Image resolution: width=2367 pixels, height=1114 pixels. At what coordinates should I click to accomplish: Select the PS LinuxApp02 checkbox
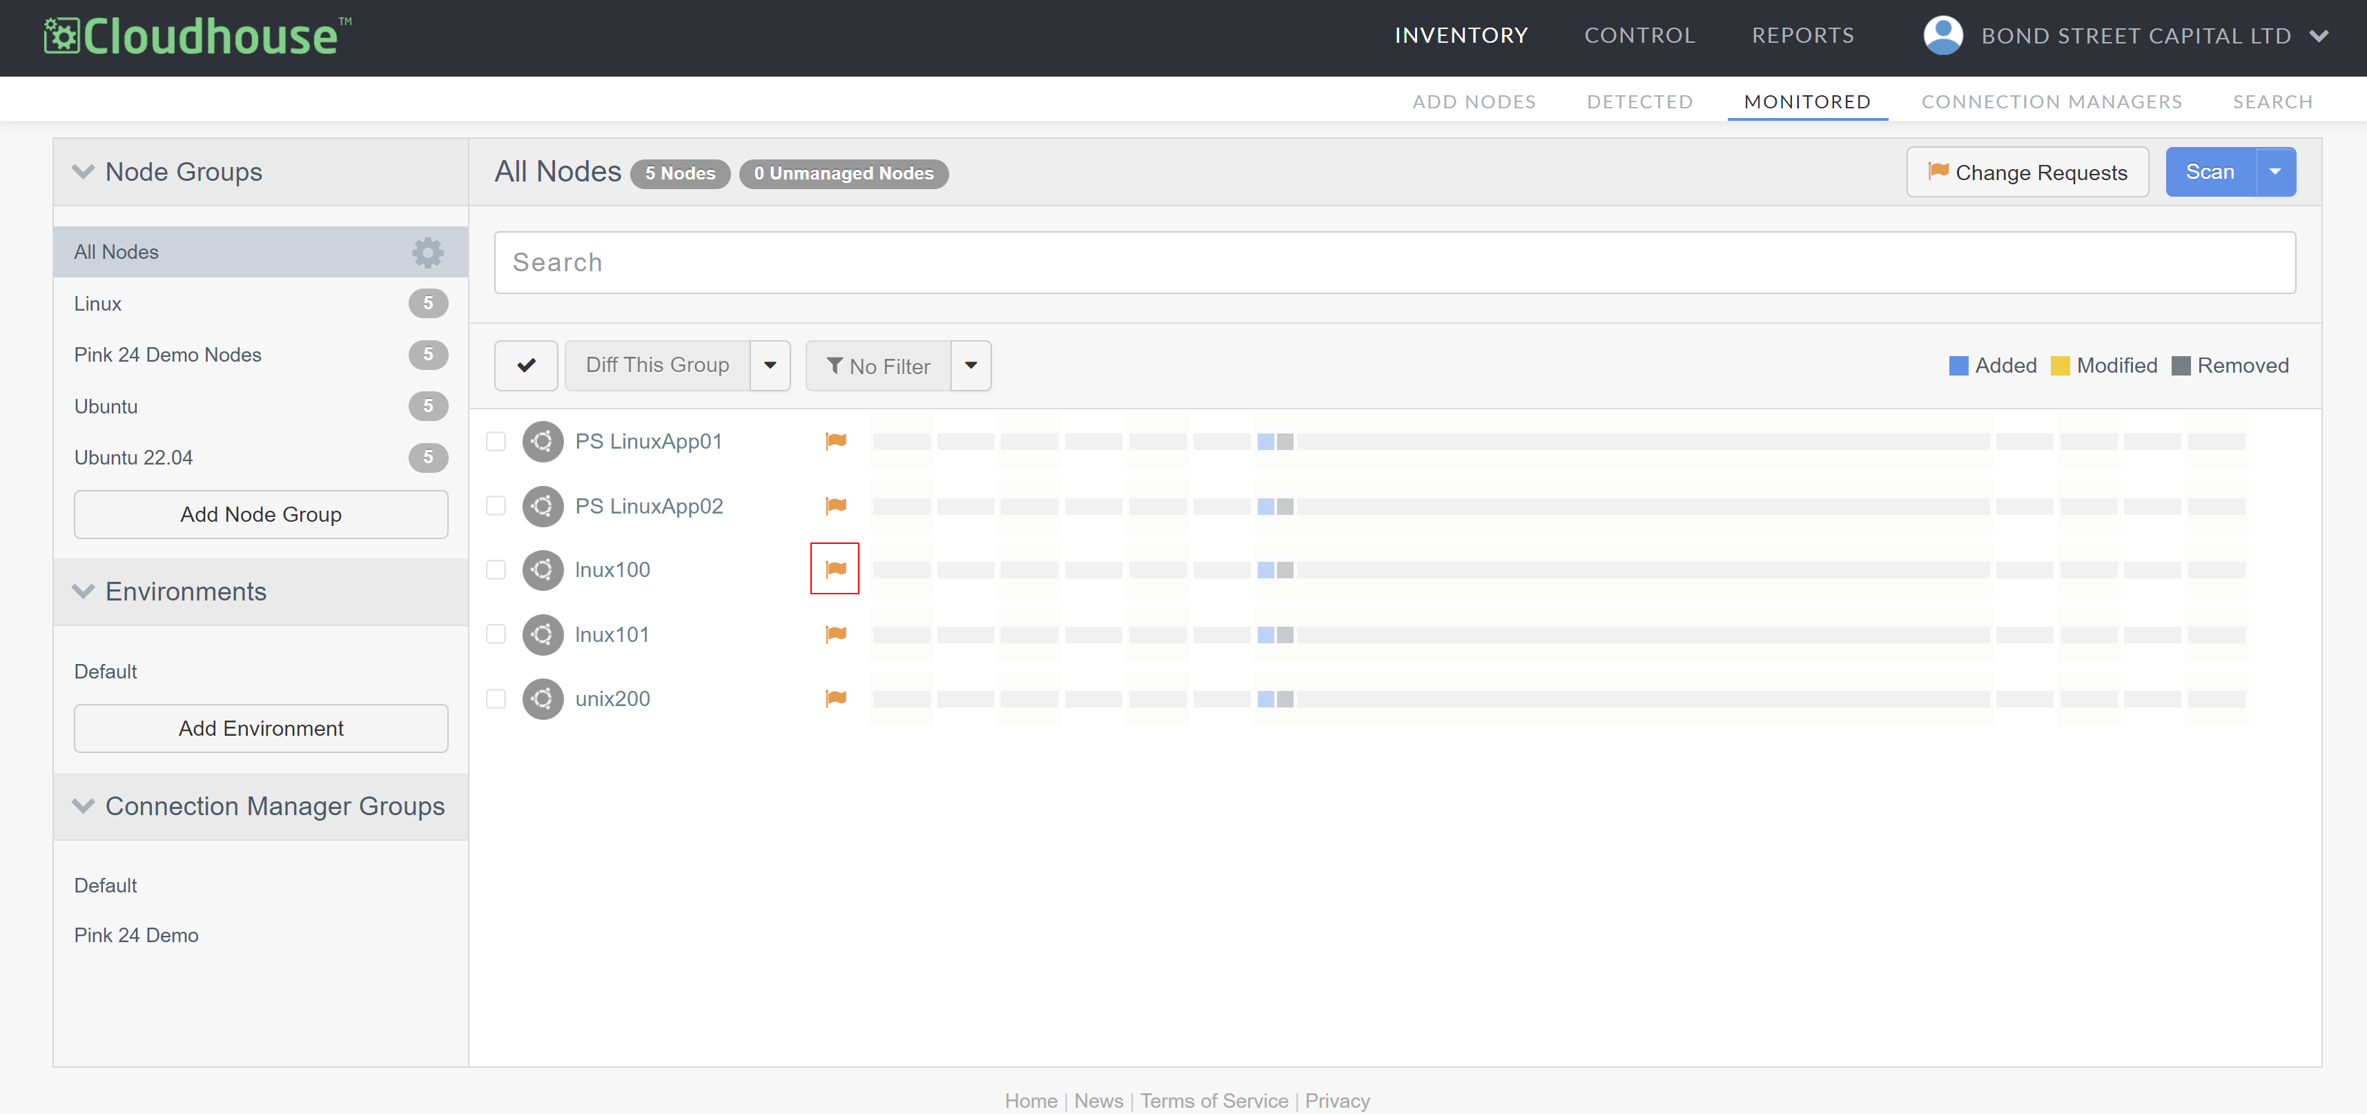tap(496, 506)
